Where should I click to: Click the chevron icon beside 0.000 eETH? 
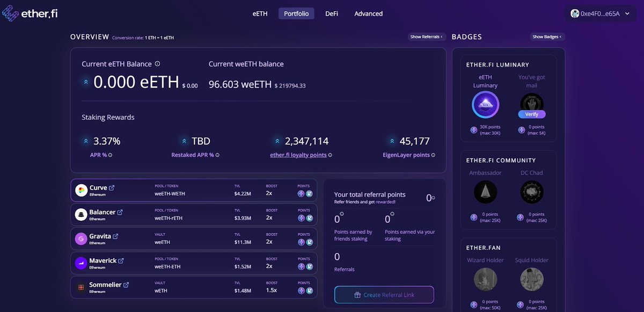coord(86,82)
